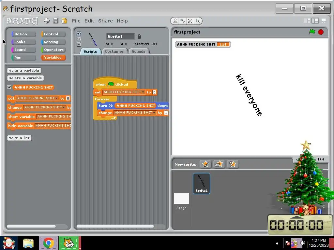Open the Operators blocks category

53,49
